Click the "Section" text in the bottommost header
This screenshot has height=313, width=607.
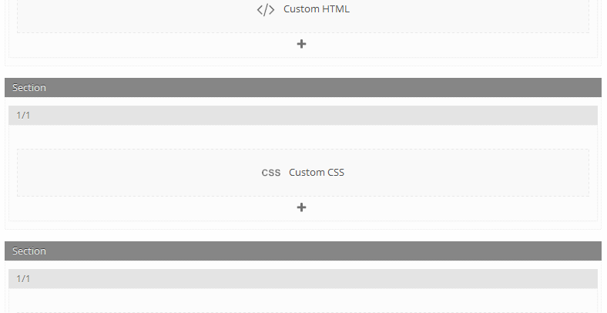[29, 251]
